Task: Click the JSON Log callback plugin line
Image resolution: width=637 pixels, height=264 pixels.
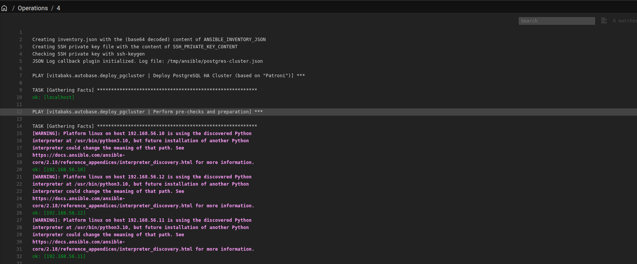Action: [148, 61]
